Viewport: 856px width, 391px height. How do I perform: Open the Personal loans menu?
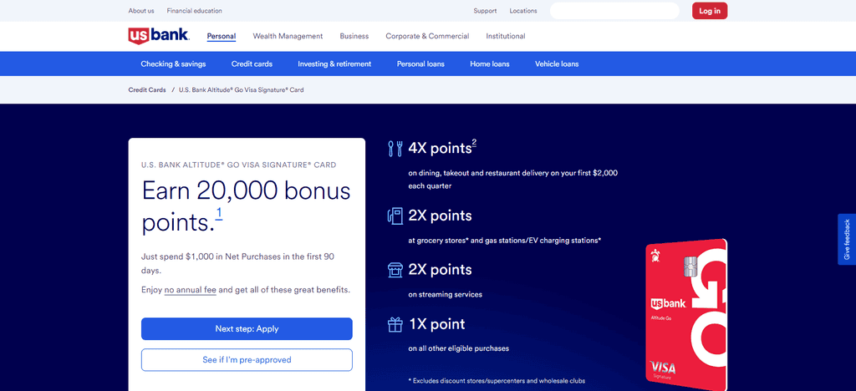[420, 63]
